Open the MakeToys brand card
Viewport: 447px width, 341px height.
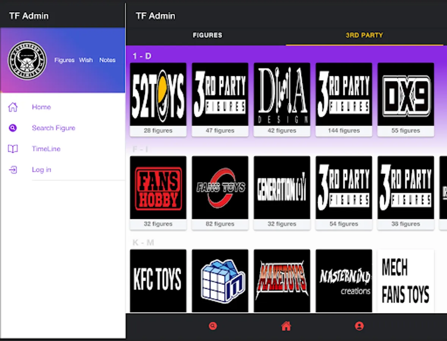[x=282, y=281]
